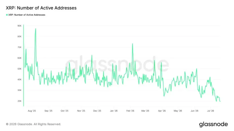Click the 30K y-axis label
Viewport: 234px width, 131px height.
point(19,90)
